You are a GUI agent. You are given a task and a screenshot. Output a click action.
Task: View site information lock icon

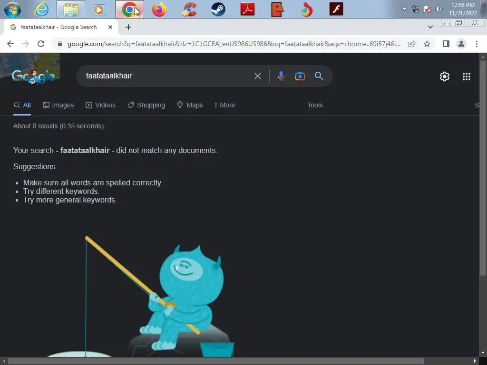[x=60, y=44]
